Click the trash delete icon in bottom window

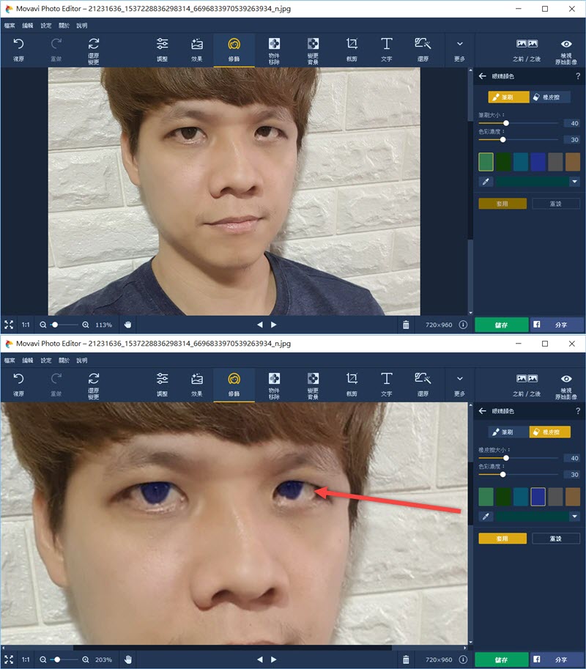pos(406,659)
